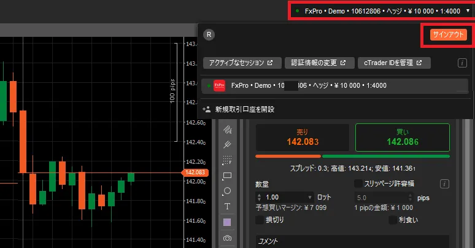Enable the スリッページ許容幅 checkbox

(x=358, y=184)
